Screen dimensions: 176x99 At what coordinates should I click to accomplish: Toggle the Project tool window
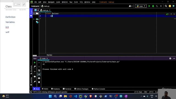[31, 13]
